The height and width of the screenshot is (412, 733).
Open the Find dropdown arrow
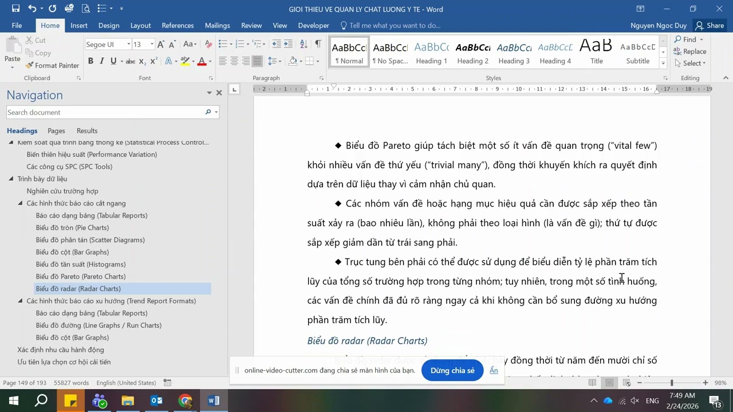702,39
